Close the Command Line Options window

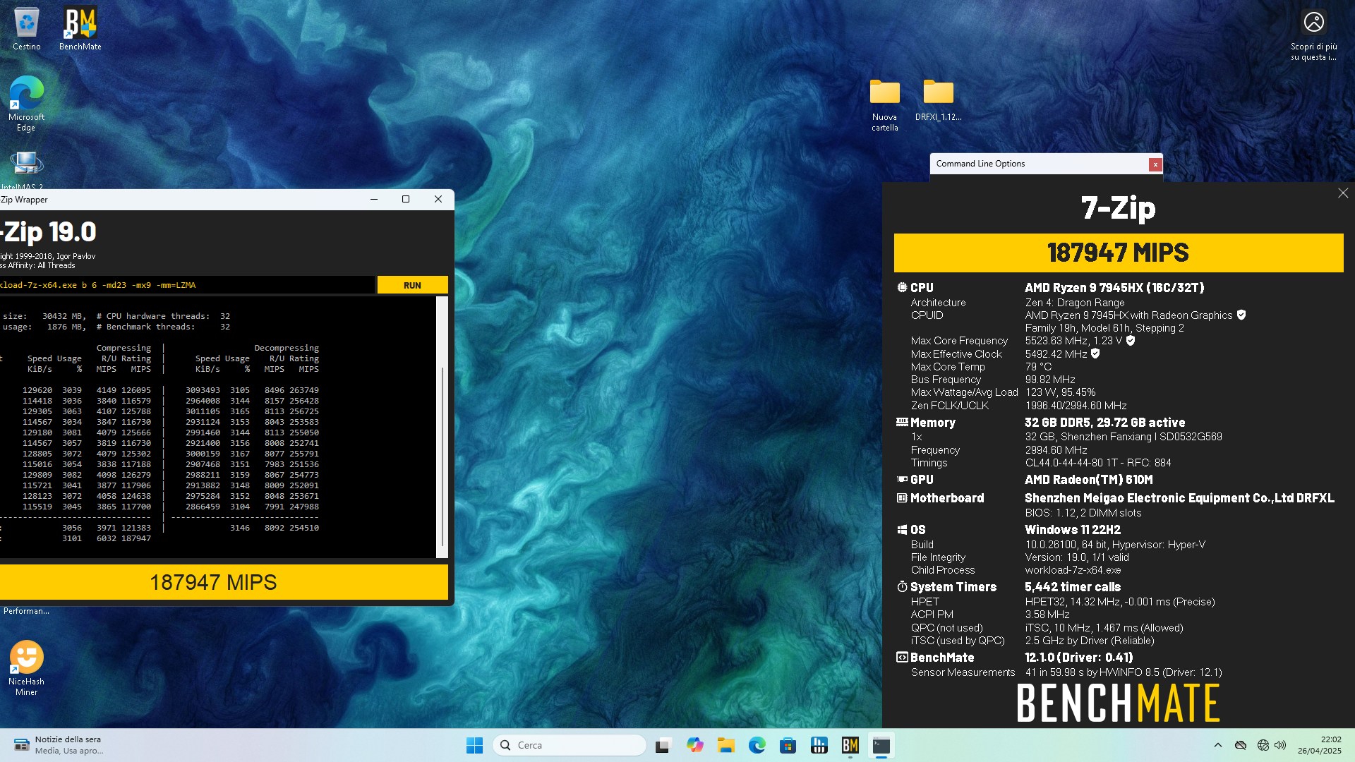1155,164
